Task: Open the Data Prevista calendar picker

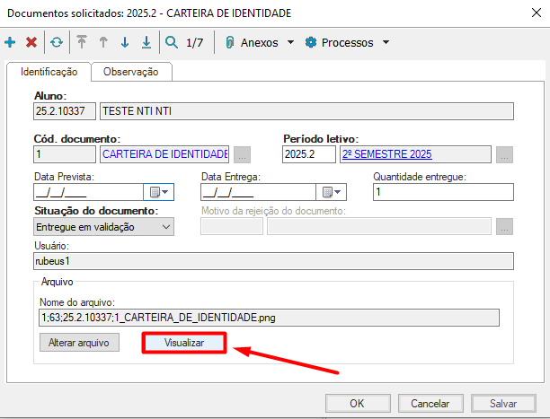Action: pyautogui.click(x=158, y=192)
